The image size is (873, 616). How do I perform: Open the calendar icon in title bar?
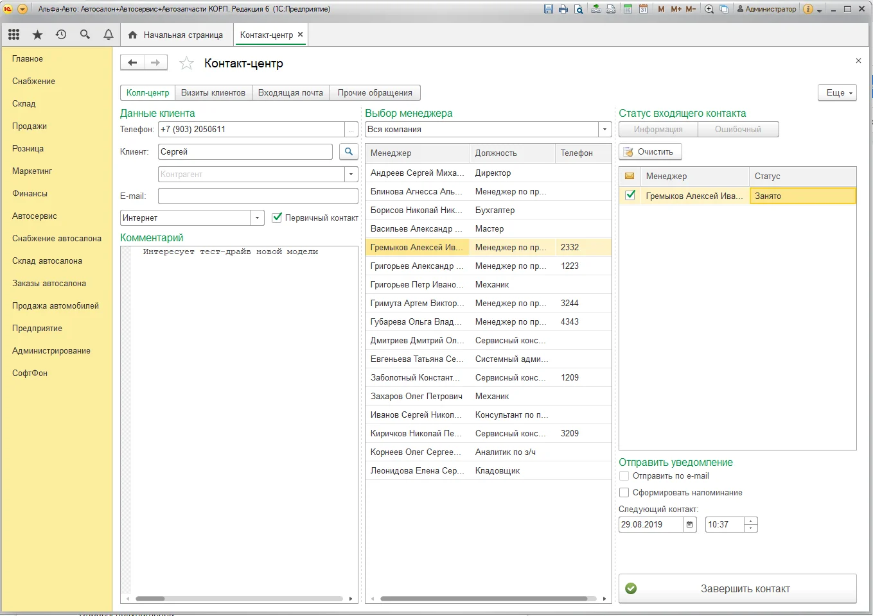click(x=643, y=9)
